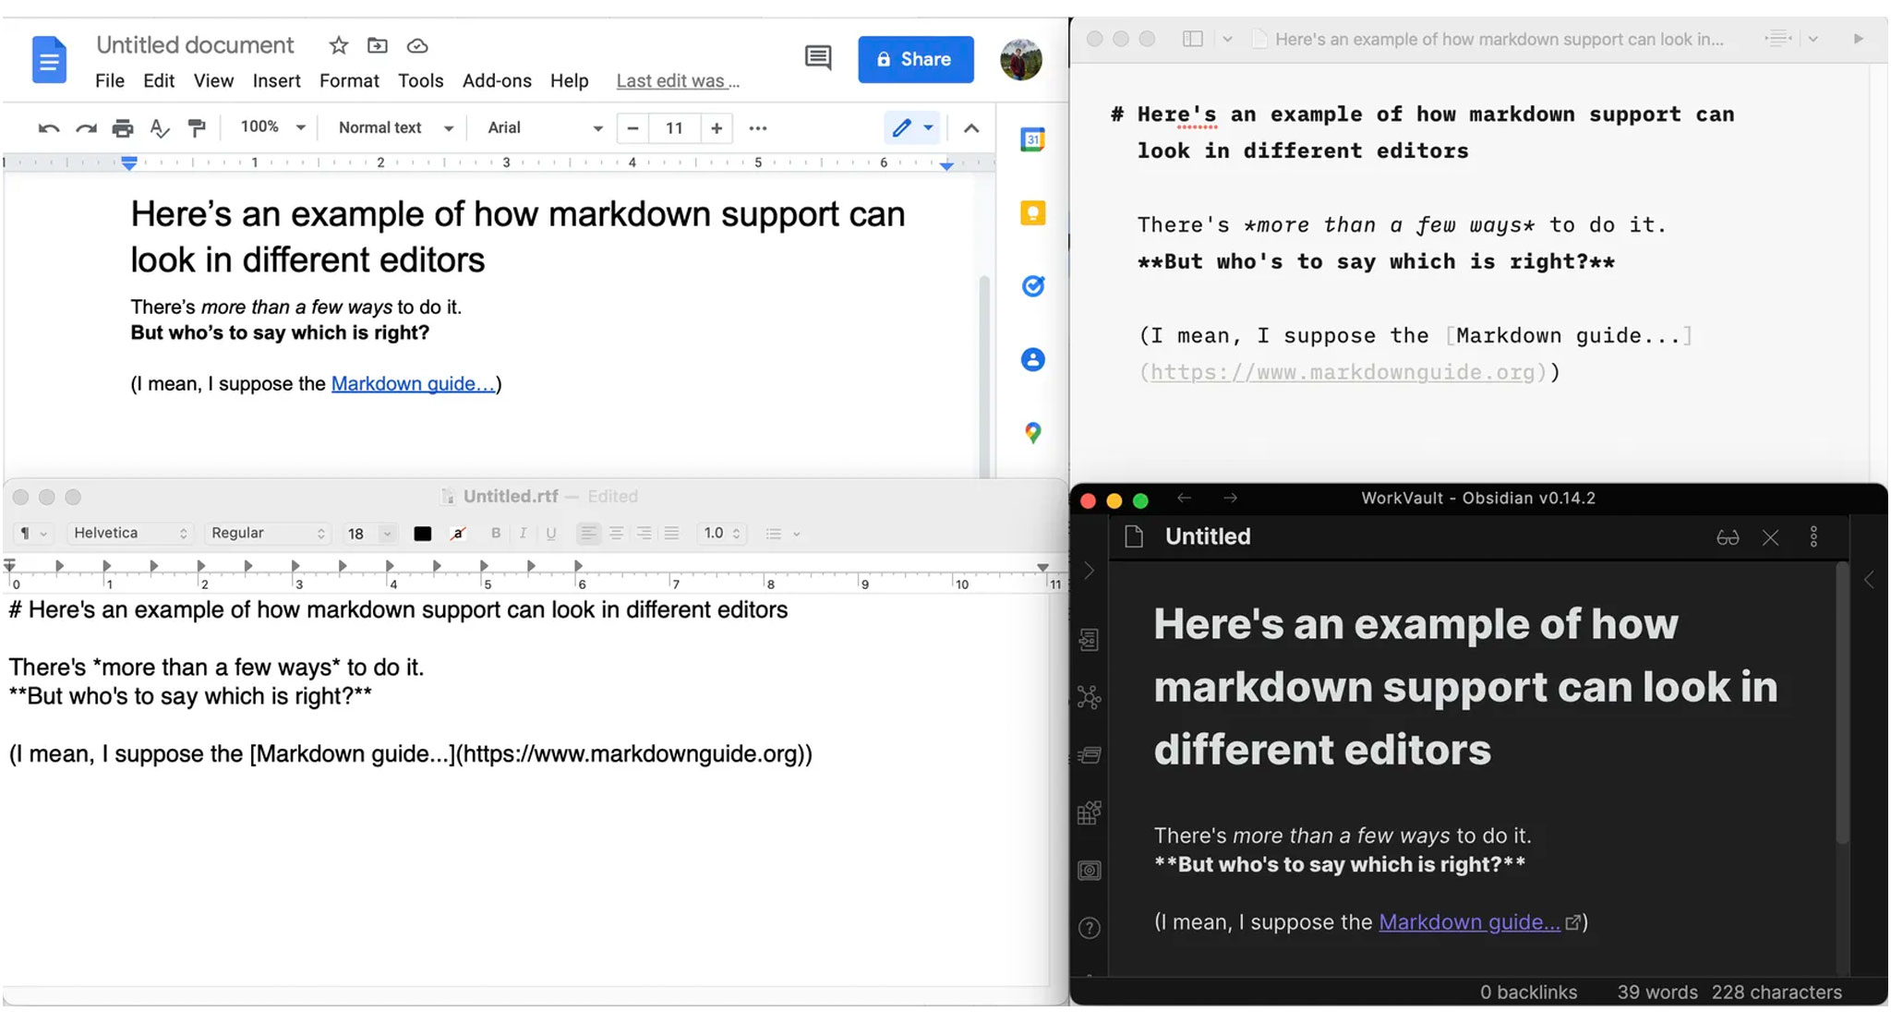Click the Obsidian graph view icon

(1087, 694)
